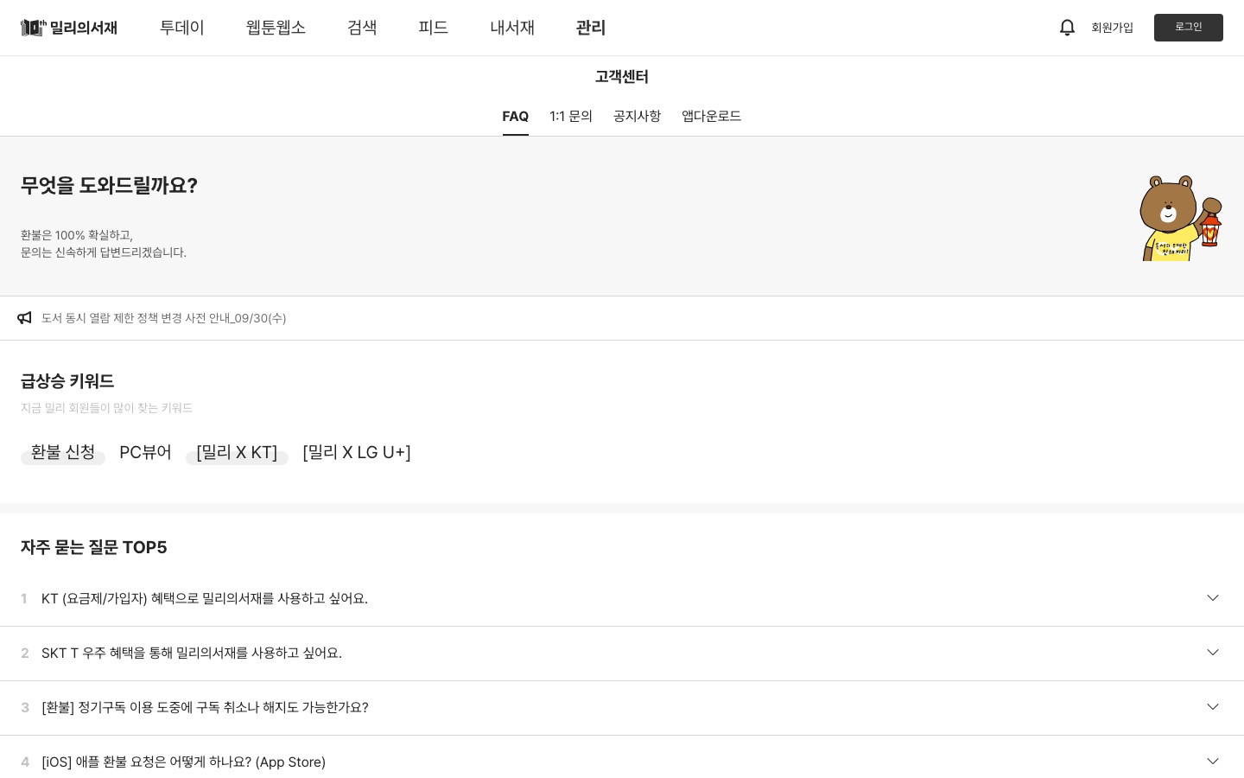Expand the 정기구독 취소 question chevron
Image resolution: width=1244 pixels, height=778 pixels.
pos(1213,707)
